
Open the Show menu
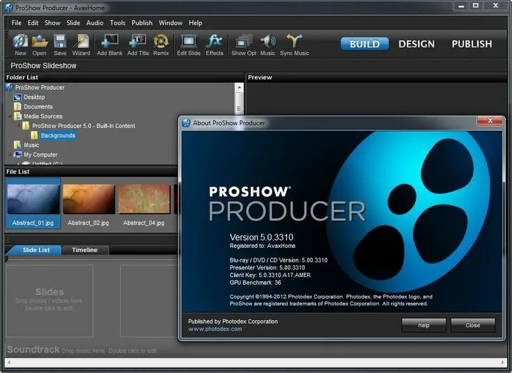point(52,23)
